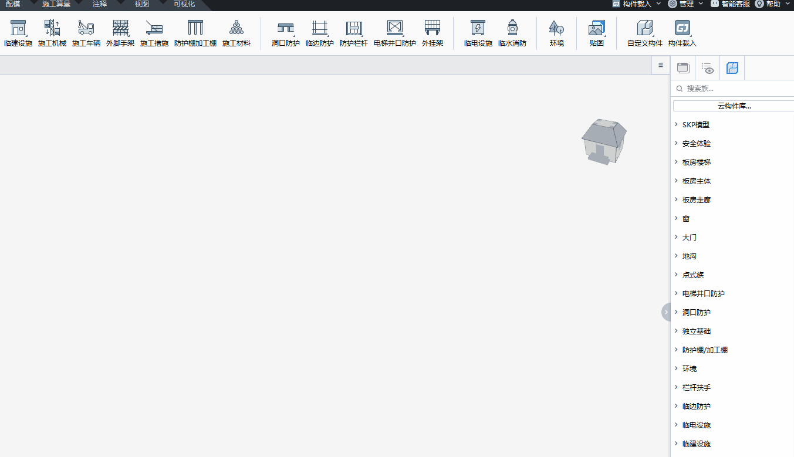Switch to the 视图 view tab
This screenshot has height=457, width=794.
click(142, 4)
